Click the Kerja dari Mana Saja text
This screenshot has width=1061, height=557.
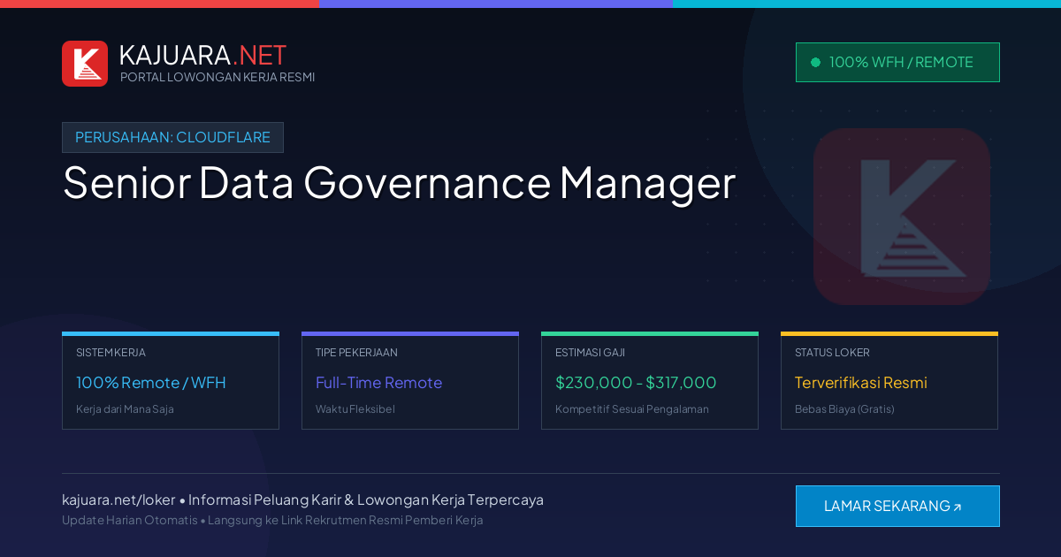point(125,409)
